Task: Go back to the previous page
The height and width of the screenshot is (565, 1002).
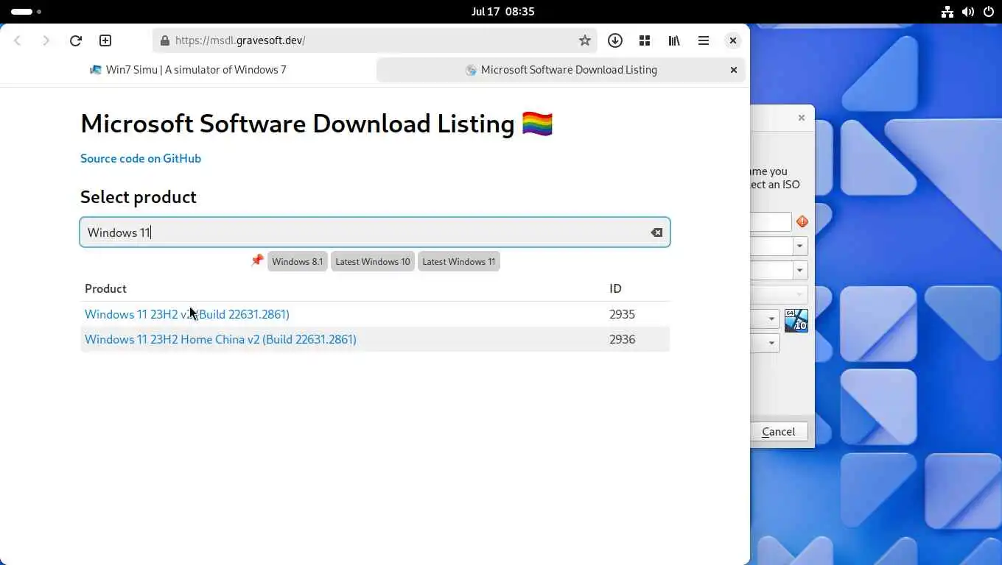Action: pos(18,40)
